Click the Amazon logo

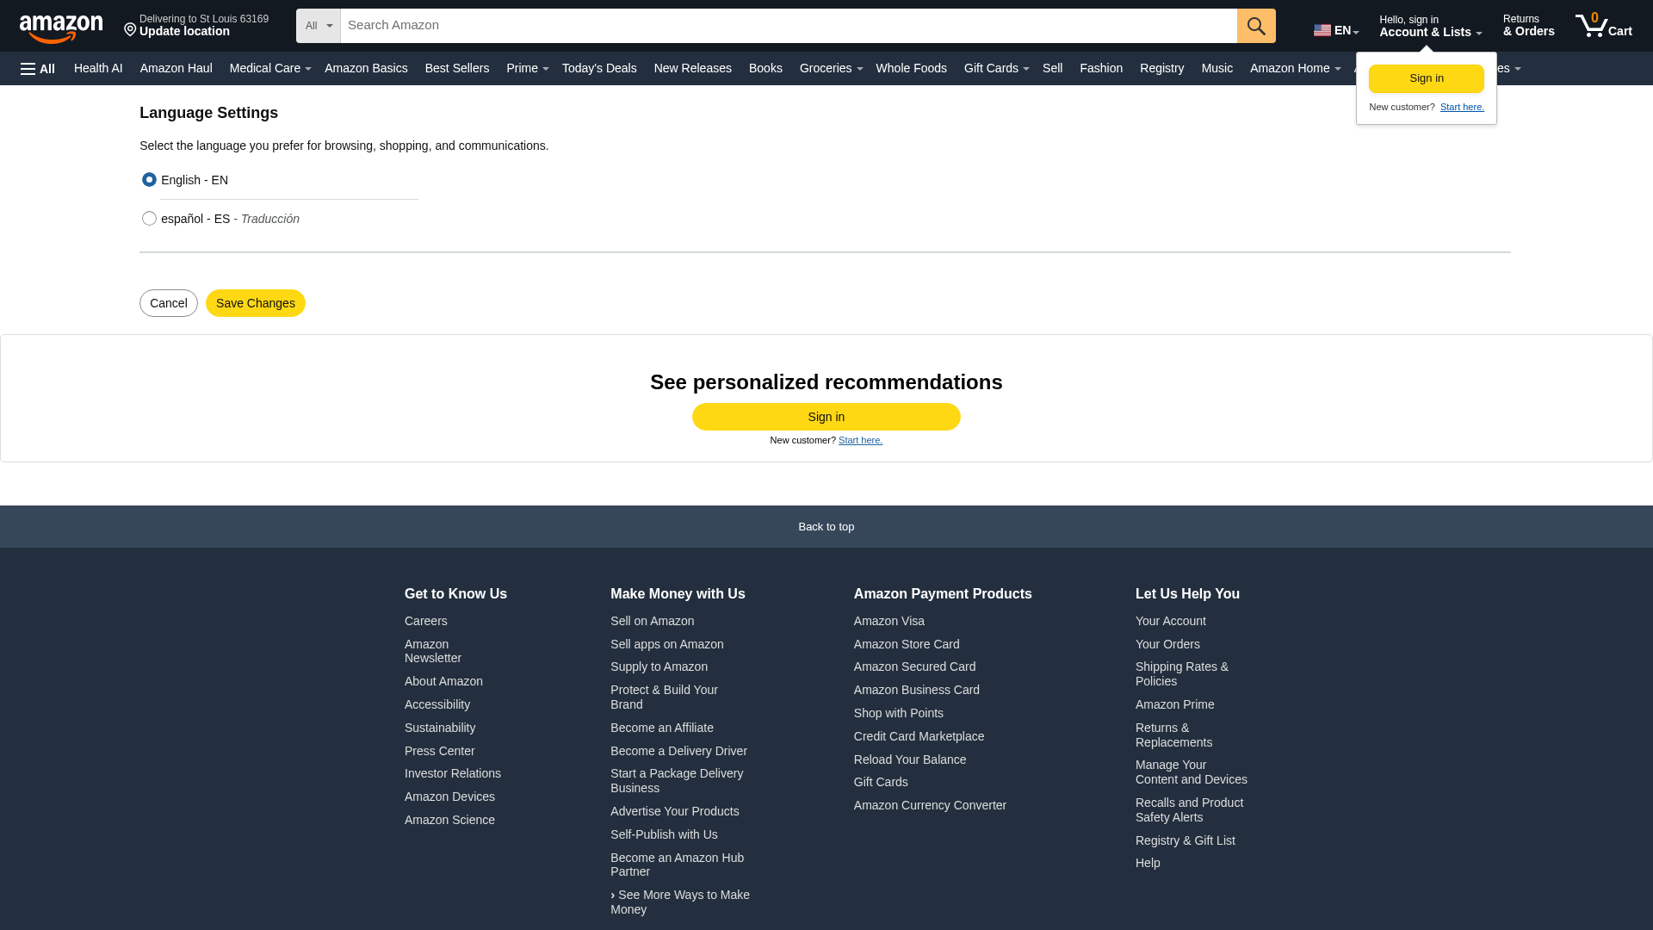[x=61, y=28]
